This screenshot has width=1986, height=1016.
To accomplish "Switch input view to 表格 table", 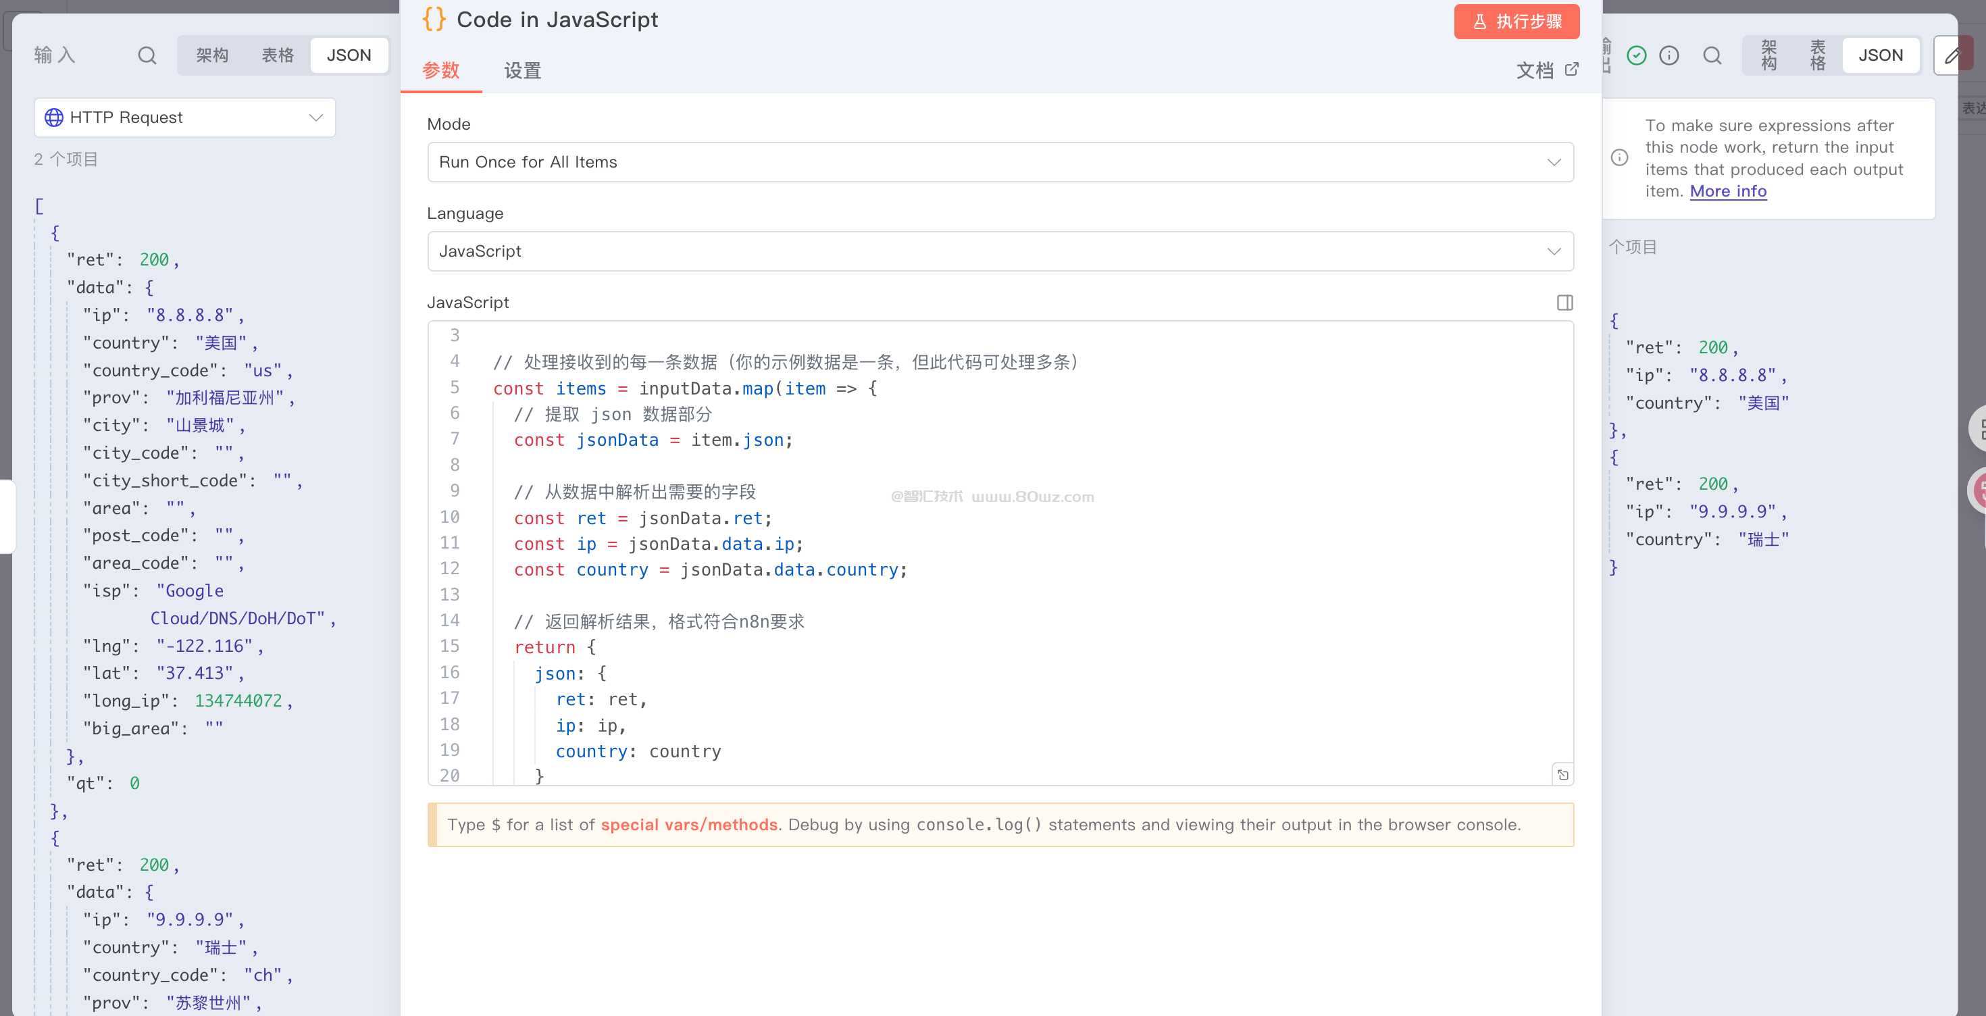I will pos(278,55).
